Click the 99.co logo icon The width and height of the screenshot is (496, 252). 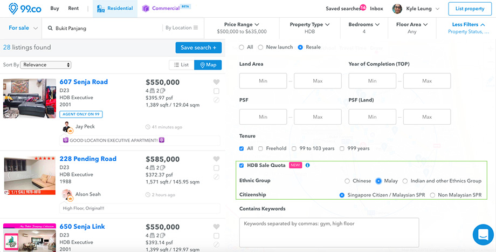(x=13, y=9)
